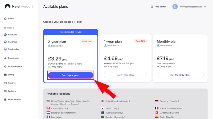This screenshot has height=119, width=213.
Task: Open NordLocker from its purple icon
Action: [5, 49]
